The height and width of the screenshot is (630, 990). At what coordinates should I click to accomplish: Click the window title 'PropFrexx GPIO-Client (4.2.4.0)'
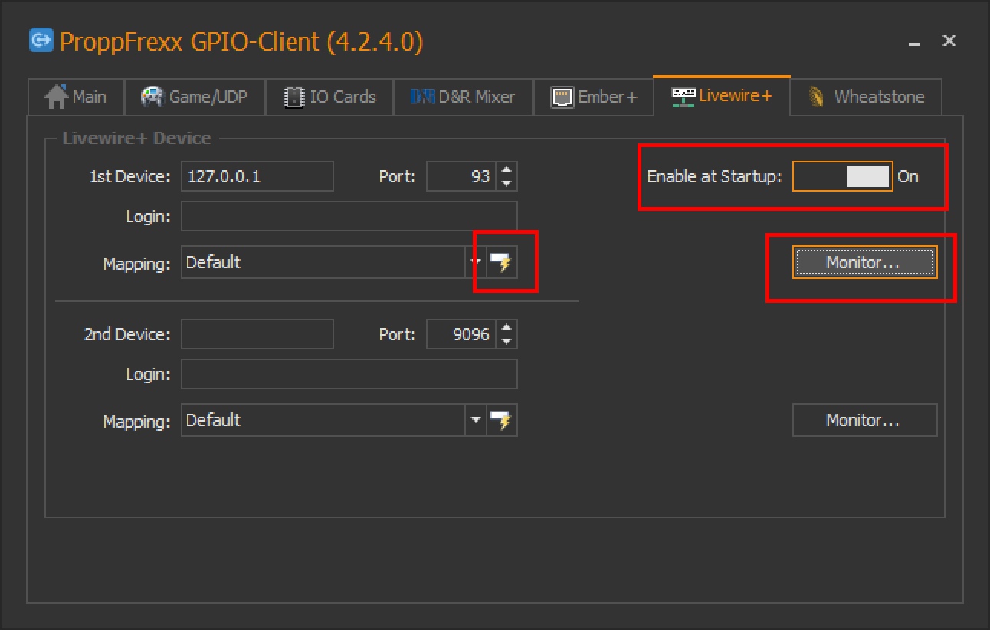pos(241,41)
